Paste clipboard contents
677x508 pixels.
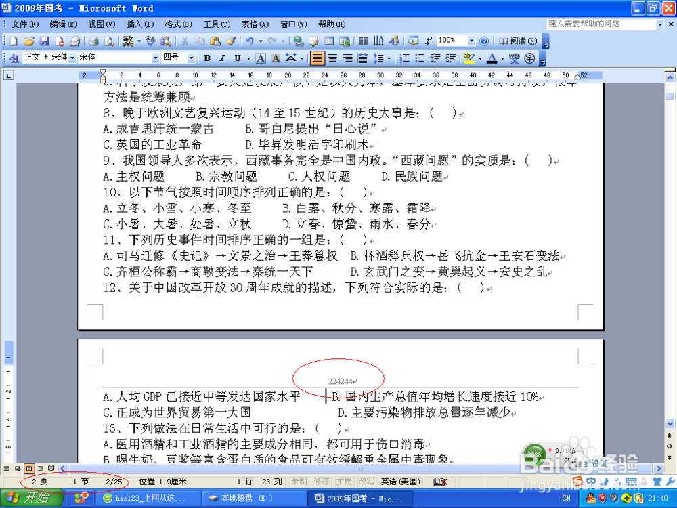tap(215, 41)
